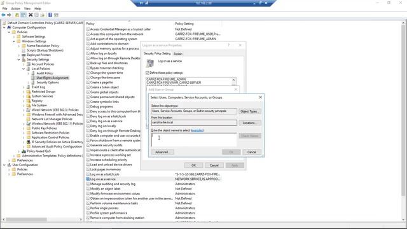407x229 pixels.
Task: Click the Public Key Policies folder icon
Action: 29,128
